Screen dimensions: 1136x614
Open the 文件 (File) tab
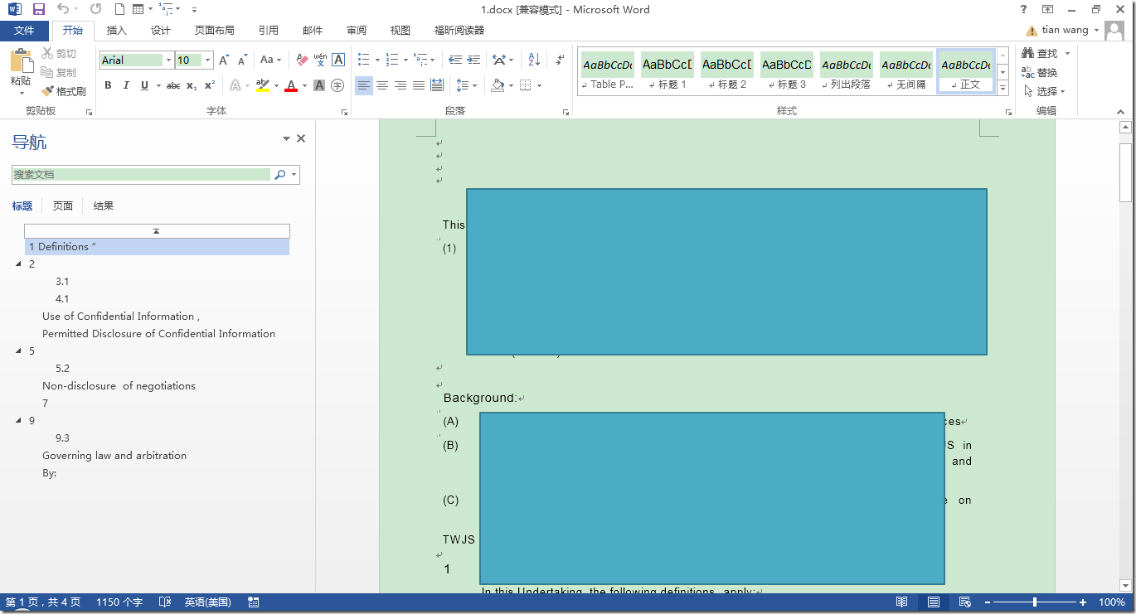(24, 31)
